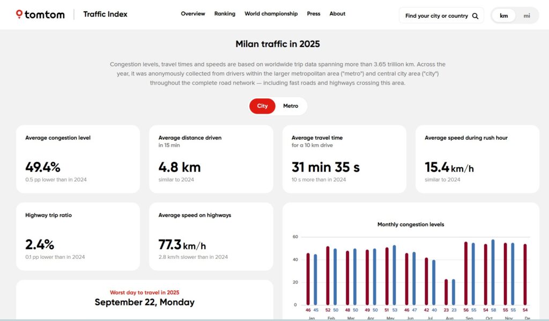Click the Find your city or country field

tap(441, 16)
